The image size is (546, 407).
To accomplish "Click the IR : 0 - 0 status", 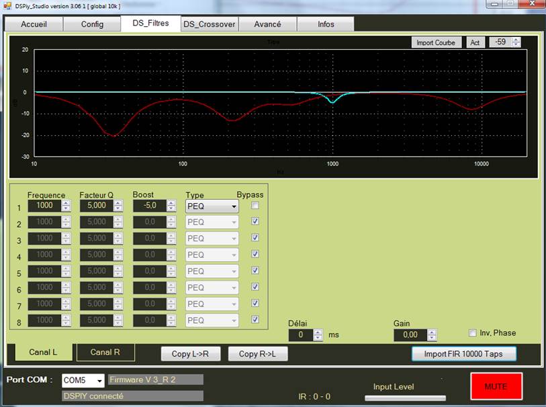I will pos(314,396).
